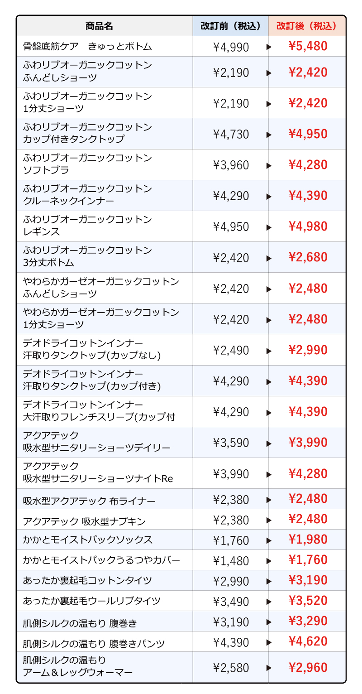Click the arrow in the きゅっとボトム row

coord(269,47)
